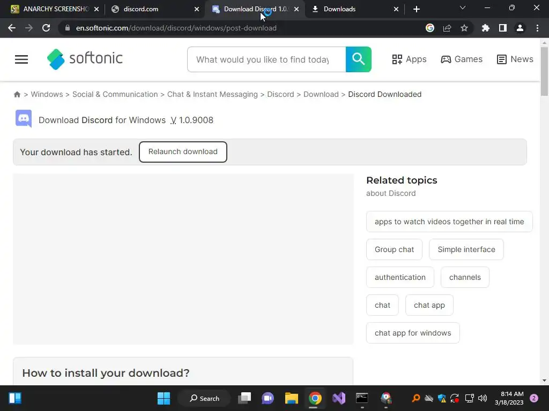Open the Widgets panel icon
This screenshot has width=549, height=411.
(x=14, y=398)
